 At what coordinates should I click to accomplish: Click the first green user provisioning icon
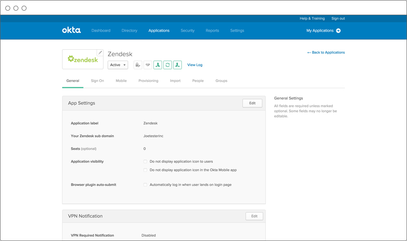[x=158, y=65]
